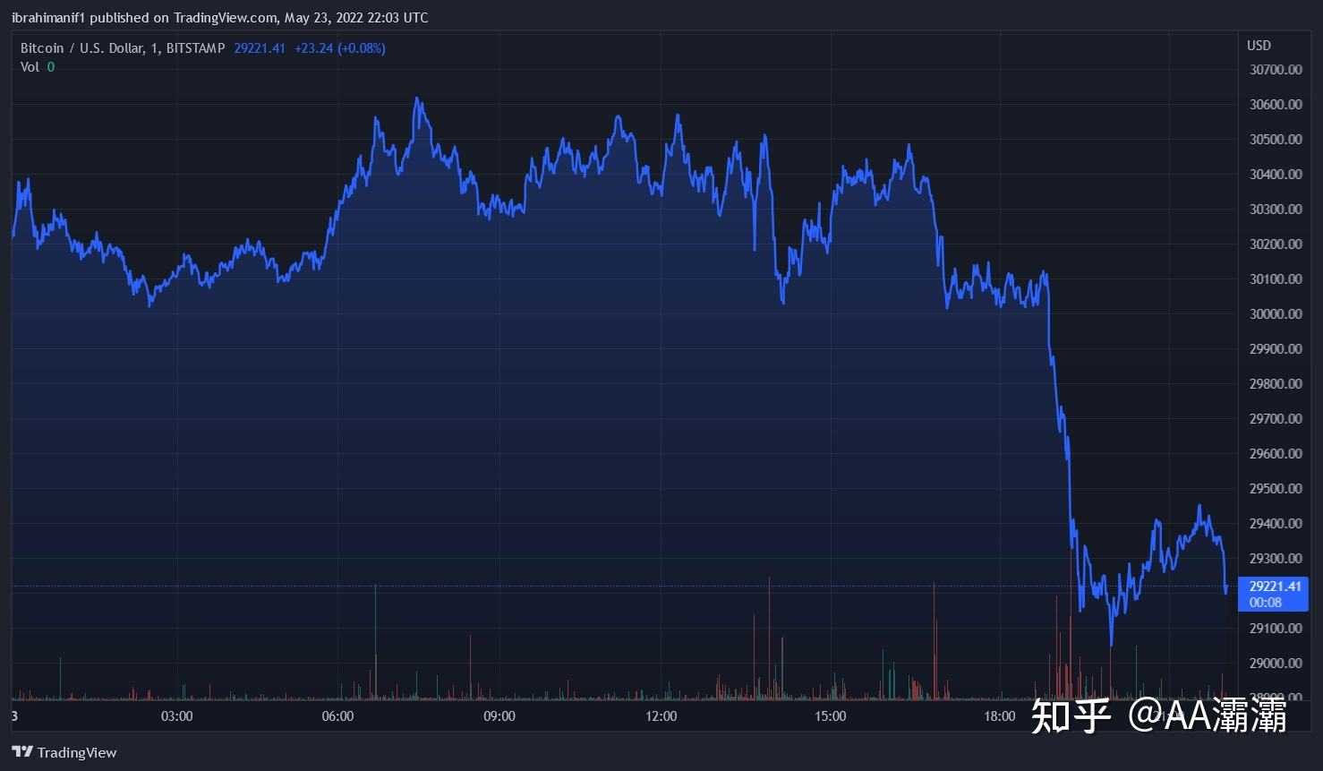Click the 29221.41 current price label

click(x=1275, y=587)
